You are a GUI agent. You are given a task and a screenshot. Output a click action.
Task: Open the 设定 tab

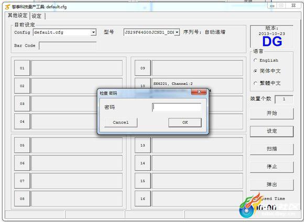[x=37, y=16]
